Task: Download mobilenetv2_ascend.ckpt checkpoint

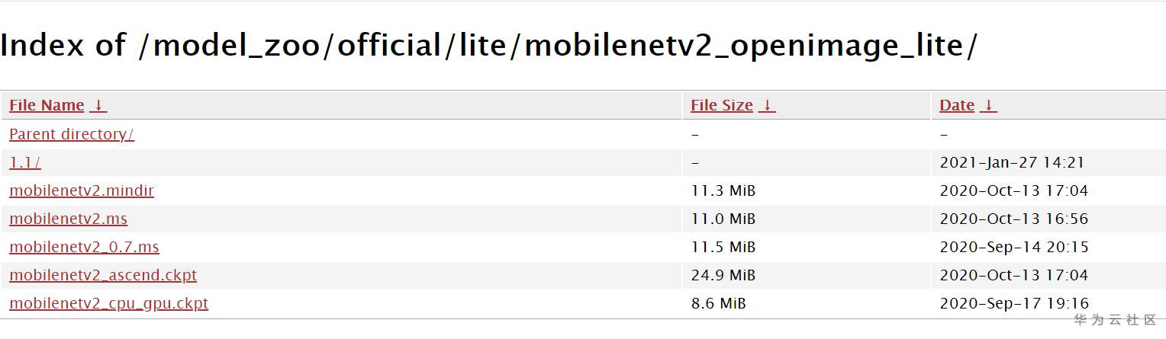Action: [103, 275]
